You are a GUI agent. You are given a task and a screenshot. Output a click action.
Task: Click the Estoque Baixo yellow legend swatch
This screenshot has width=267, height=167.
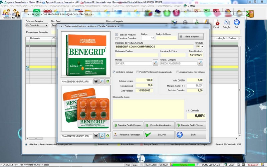point(119,145)
